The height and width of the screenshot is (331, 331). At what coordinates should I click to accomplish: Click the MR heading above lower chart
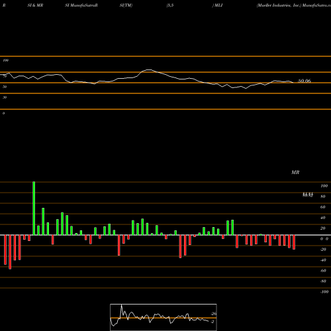pyautogui.click(x=295, y=172)
